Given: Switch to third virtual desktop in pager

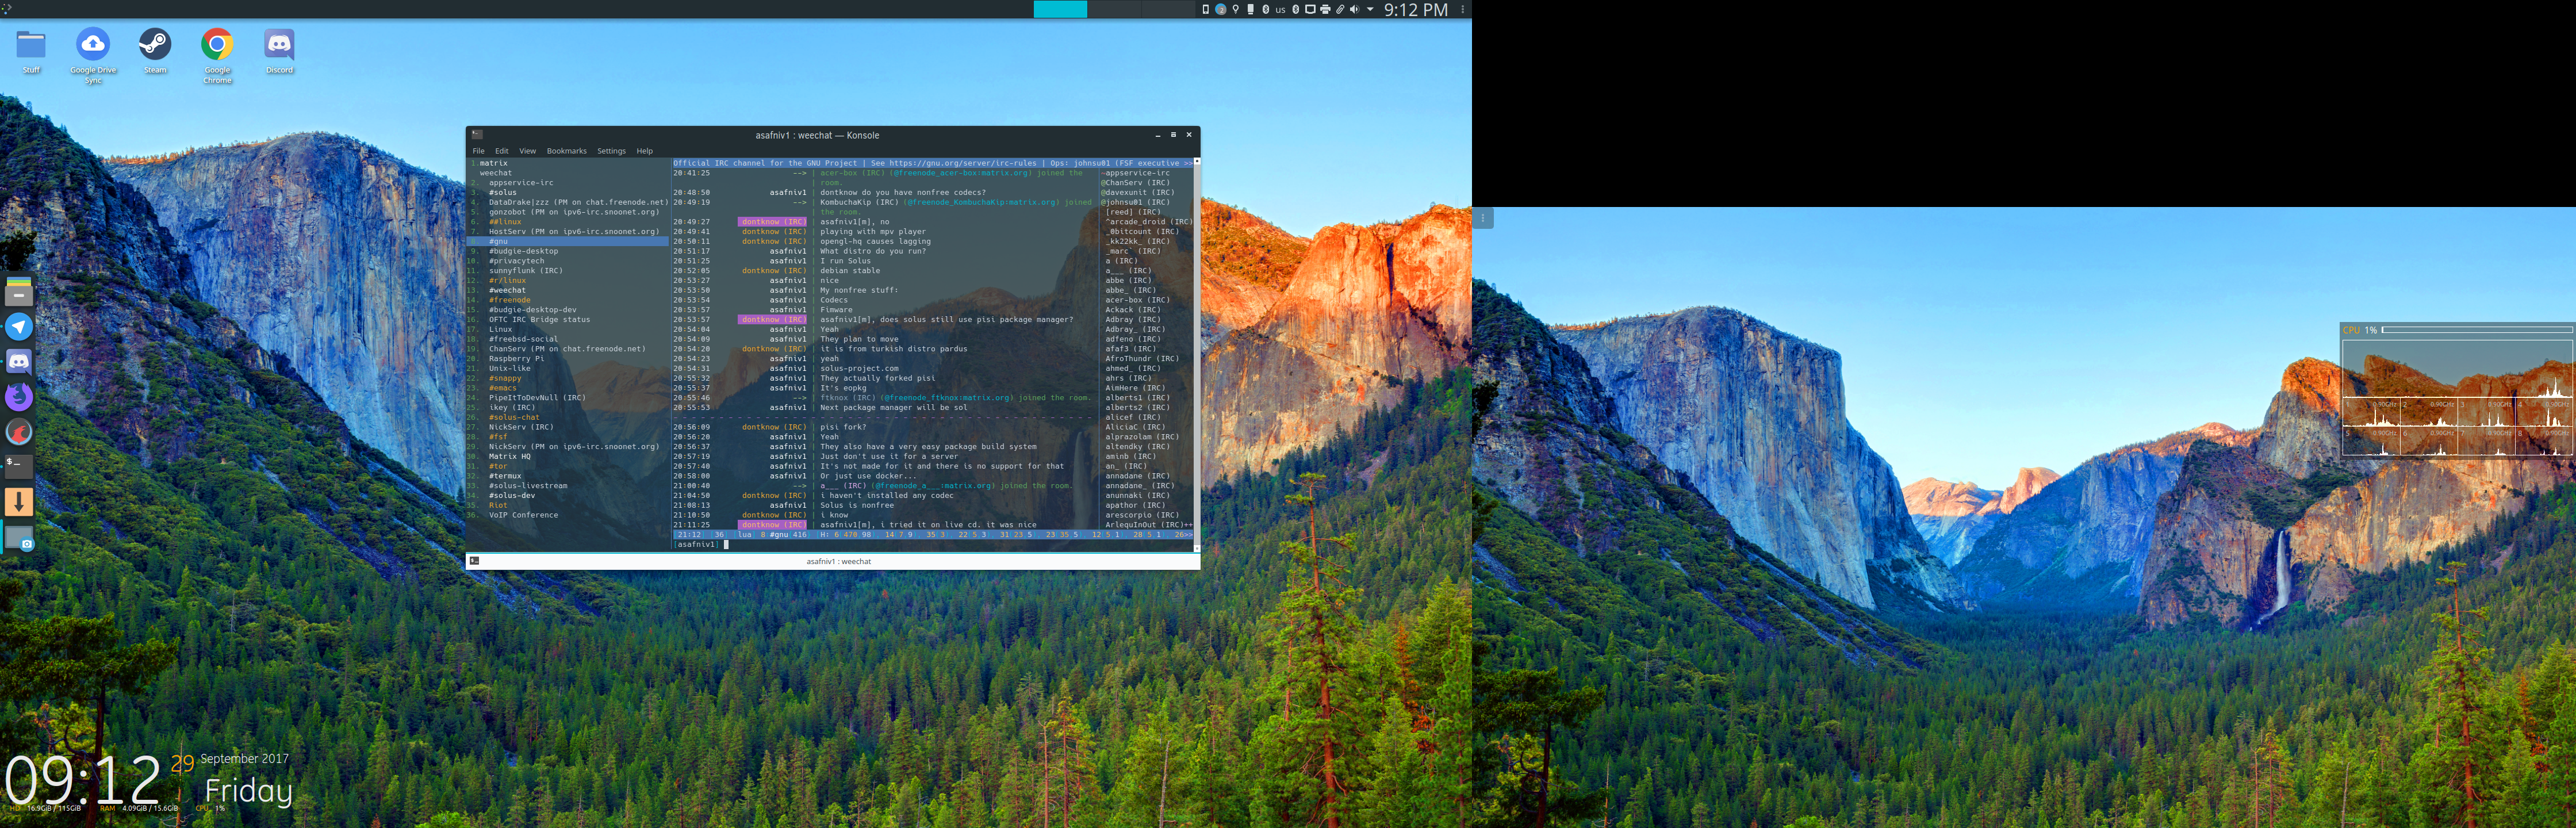Looking at the screenshot, I should pyautogui.click(x=1168, y=9).
